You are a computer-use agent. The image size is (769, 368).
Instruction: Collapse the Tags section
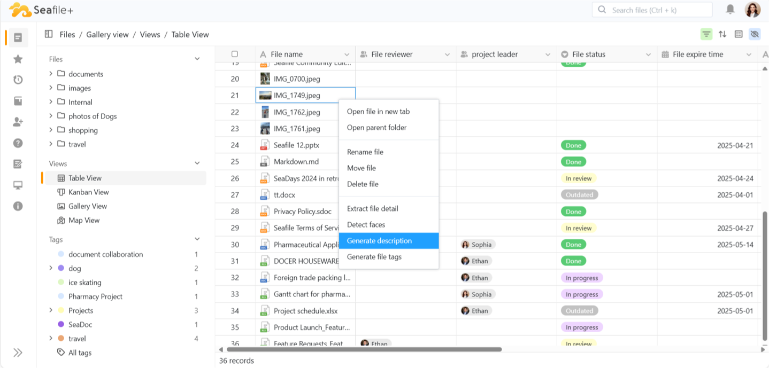(197, 239)
